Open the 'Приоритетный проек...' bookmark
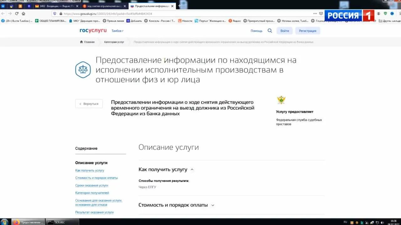This screenshot has height=225, width=401. coord(259,21)
